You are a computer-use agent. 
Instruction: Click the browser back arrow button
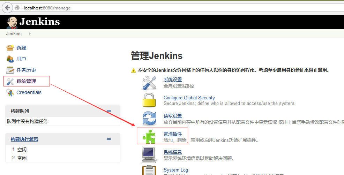(7, 8)
